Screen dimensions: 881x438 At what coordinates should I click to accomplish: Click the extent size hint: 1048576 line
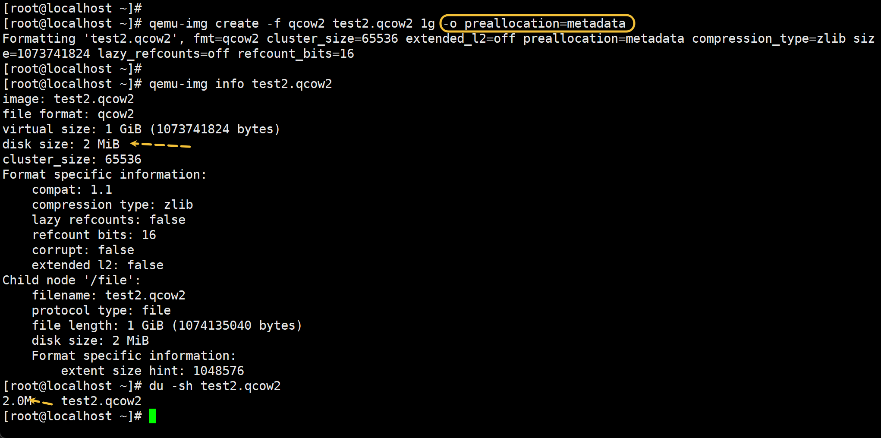pyautogui.click(x=152, y=371)
